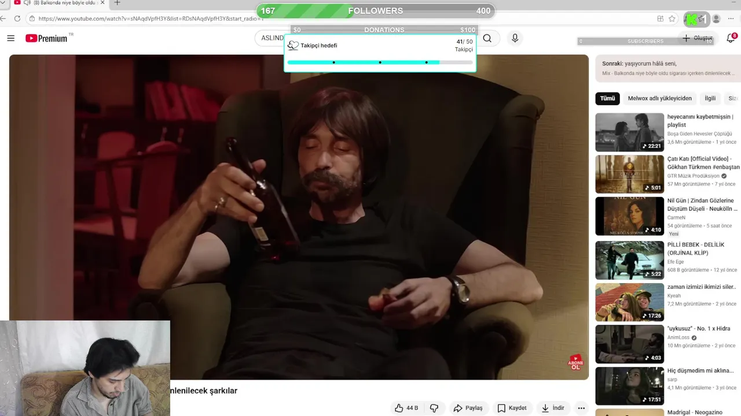Viewport: 741px width, 416px height.
Task: Go to YouTube Premium home logo
Action: (x=46, y=38)
